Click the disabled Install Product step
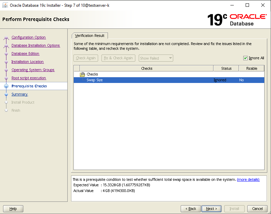The image size is (271, 214). (23, 102)
